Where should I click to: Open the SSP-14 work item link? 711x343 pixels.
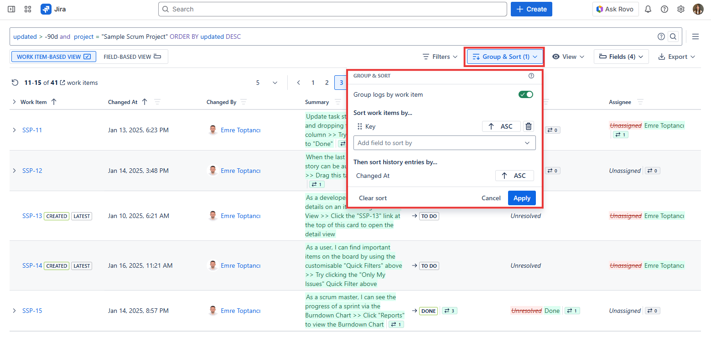32,265
